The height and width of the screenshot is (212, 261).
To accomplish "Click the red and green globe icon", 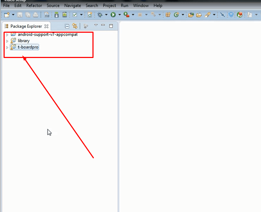I will point(240,15).
